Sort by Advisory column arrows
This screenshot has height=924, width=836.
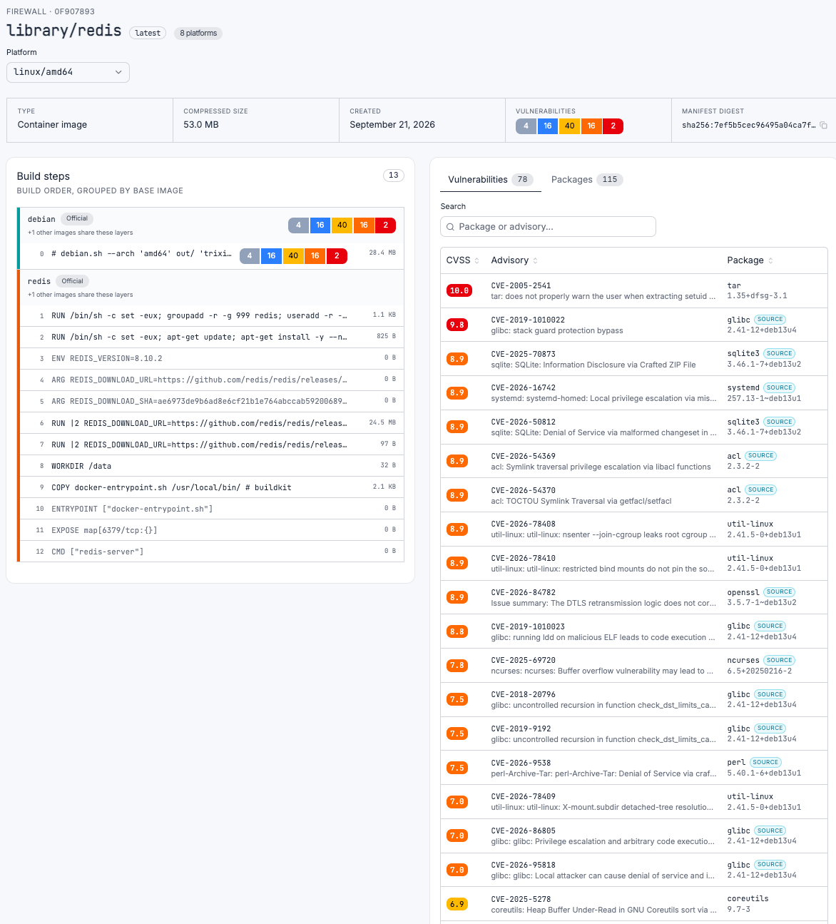[x=535, y=260]
